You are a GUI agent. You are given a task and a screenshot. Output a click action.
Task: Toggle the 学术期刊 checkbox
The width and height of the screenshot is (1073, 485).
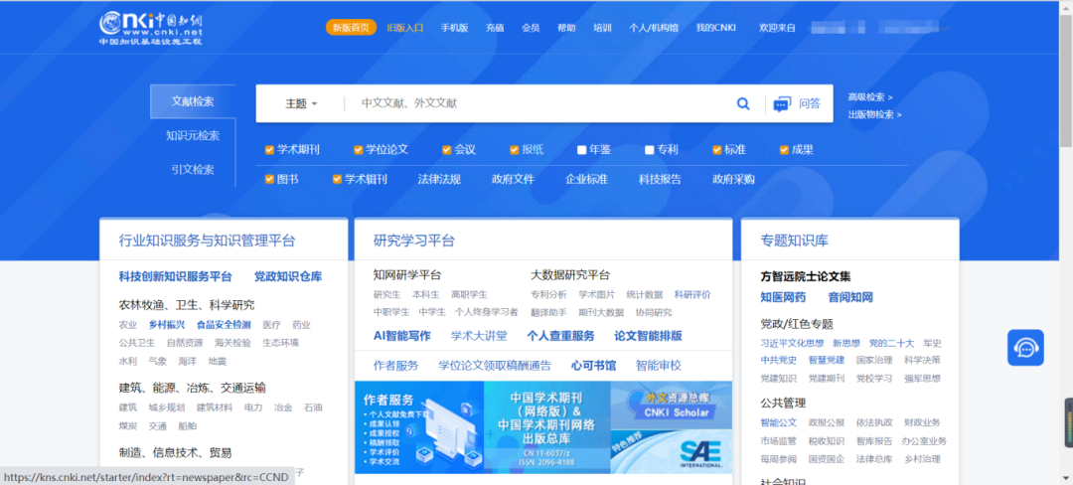pos(269,150)
